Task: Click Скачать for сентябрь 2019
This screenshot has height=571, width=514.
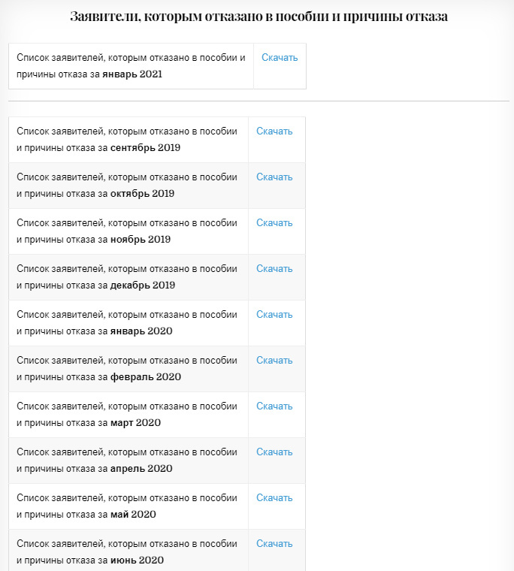Action: click(274, 131)
